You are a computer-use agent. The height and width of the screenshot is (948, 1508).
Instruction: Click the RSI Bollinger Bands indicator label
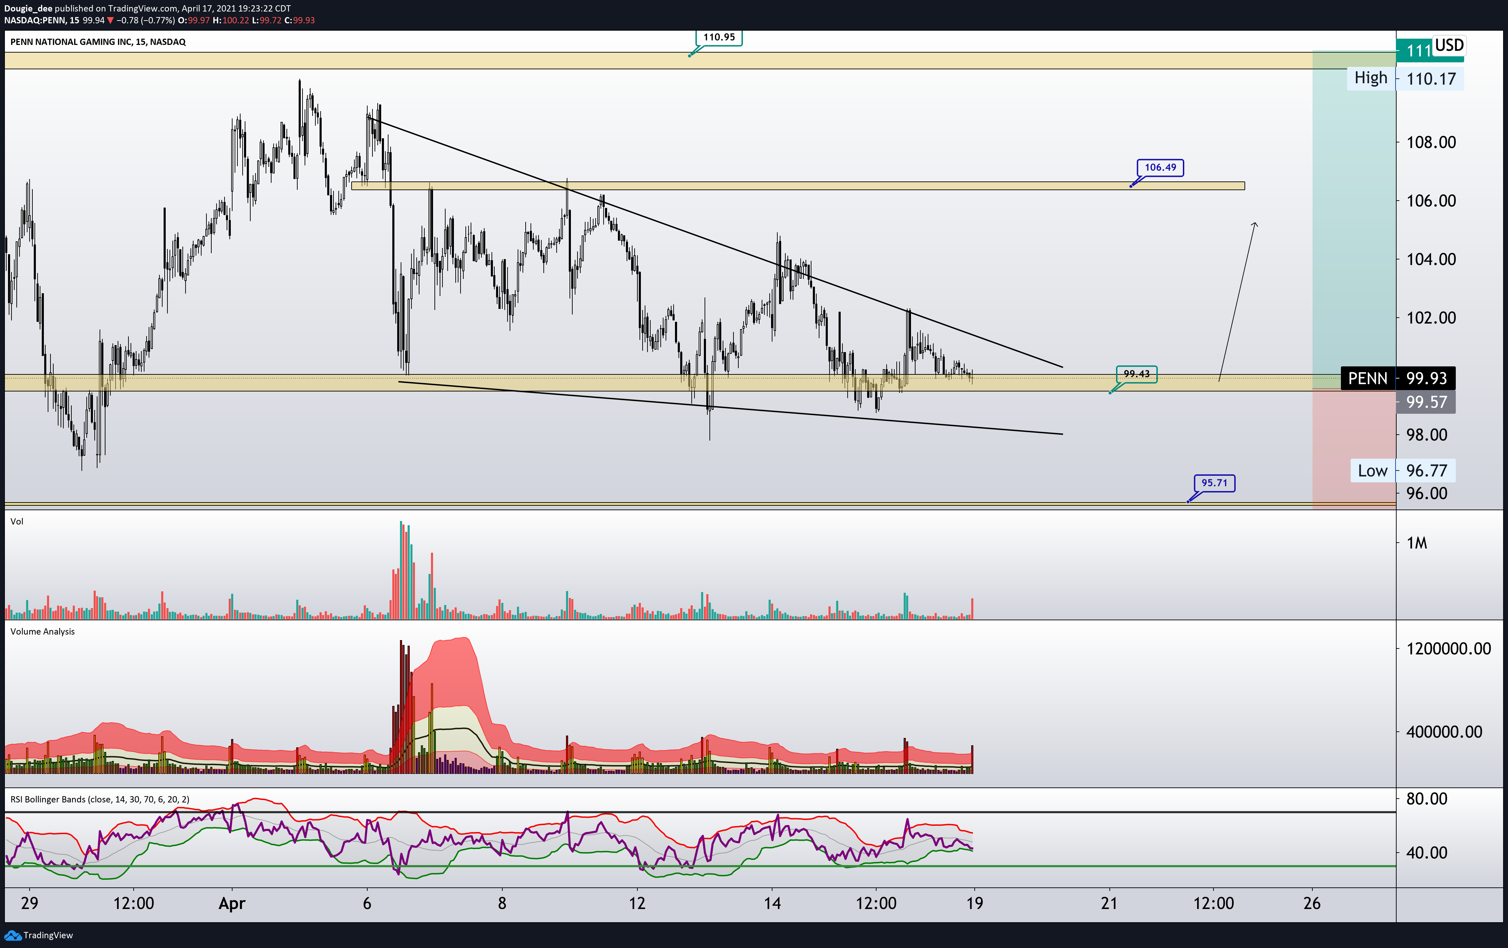(100, 800)
